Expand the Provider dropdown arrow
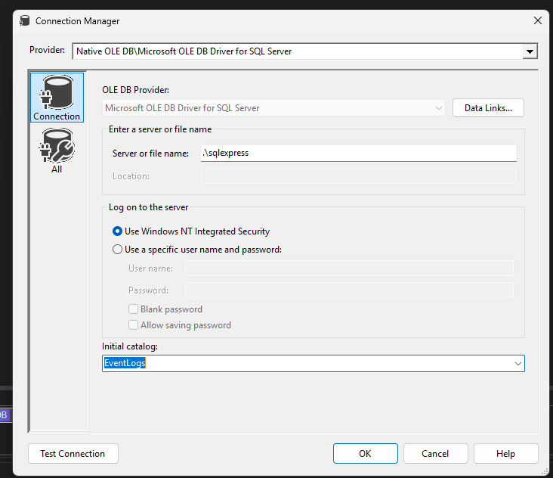Viewport: 553px width, 478px height. click(530, 51)
